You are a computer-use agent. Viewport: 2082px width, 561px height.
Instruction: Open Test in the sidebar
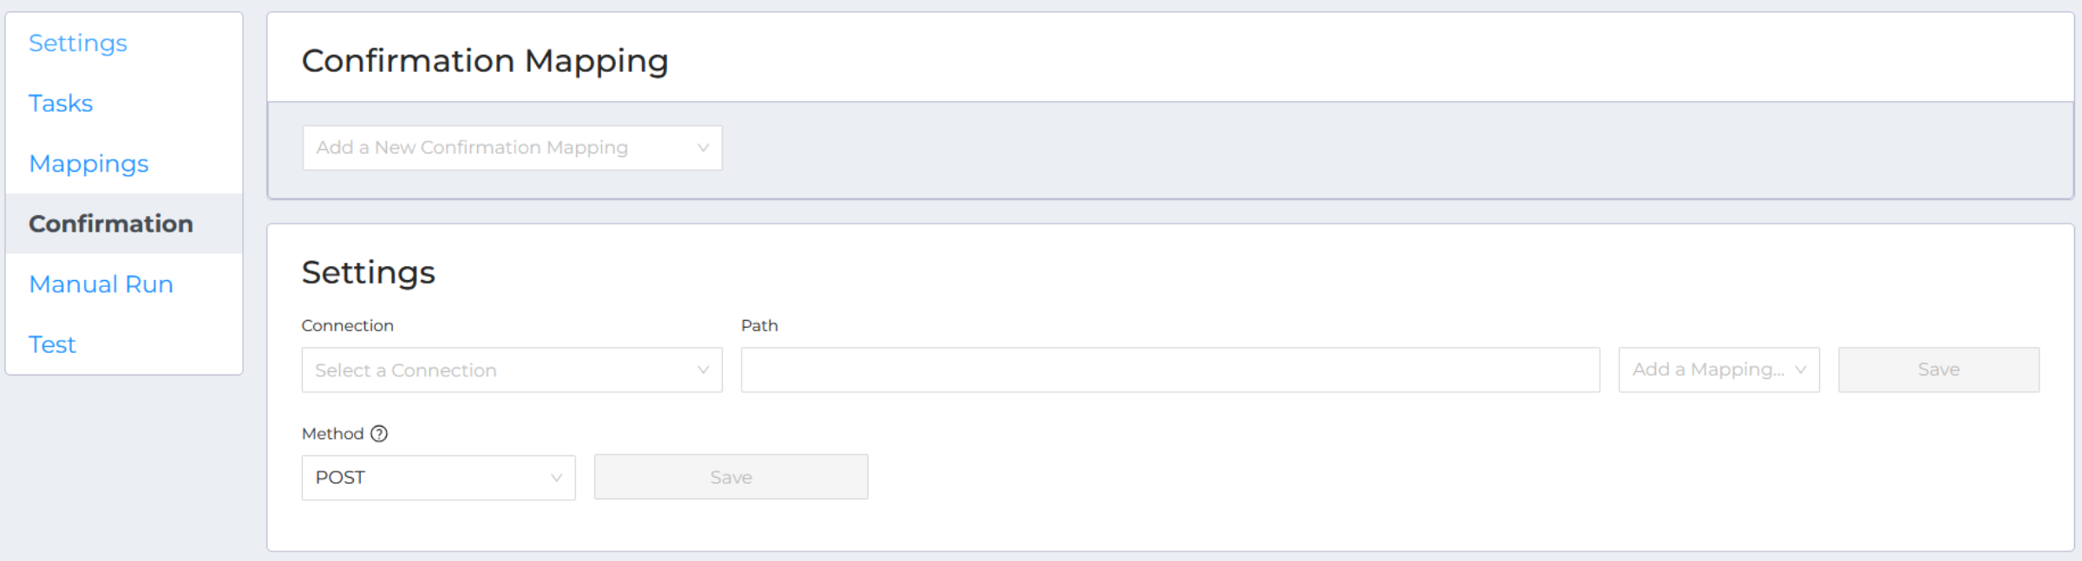pyautogui.click(x=52, y=345)
